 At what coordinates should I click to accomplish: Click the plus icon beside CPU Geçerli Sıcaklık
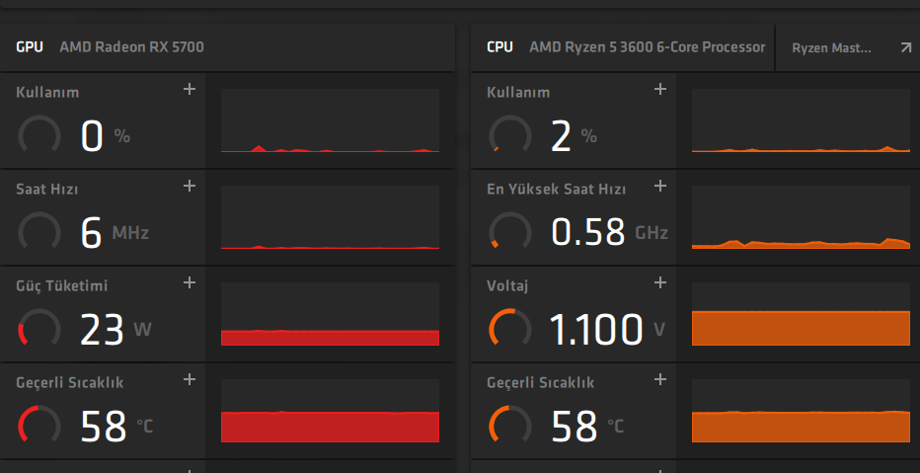pos(660,378)
